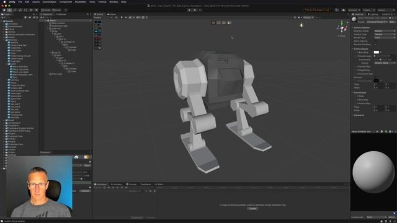Collapse the Materials folder in Project
This screenshot has height=223, width=397.
4,40
